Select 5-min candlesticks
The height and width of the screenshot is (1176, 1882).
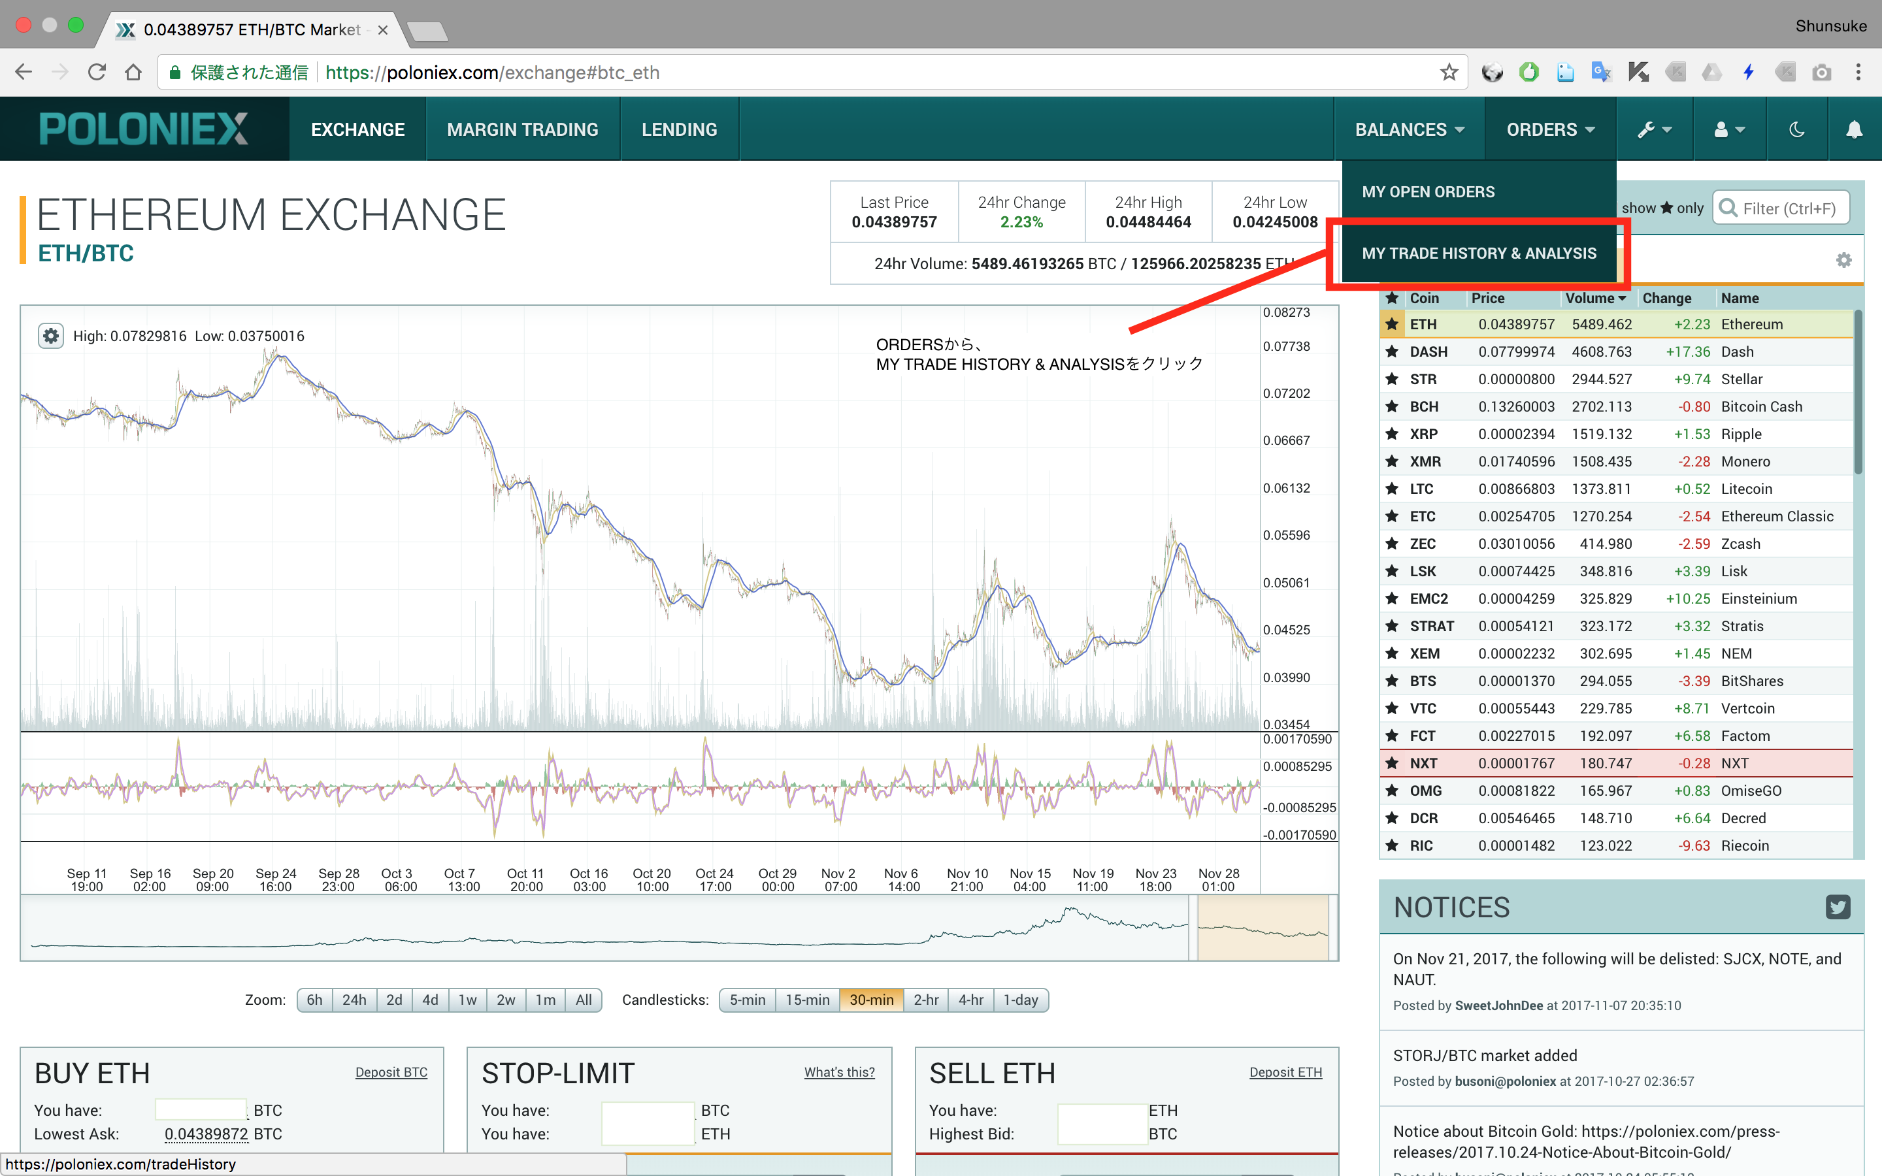click(748, 1000)
